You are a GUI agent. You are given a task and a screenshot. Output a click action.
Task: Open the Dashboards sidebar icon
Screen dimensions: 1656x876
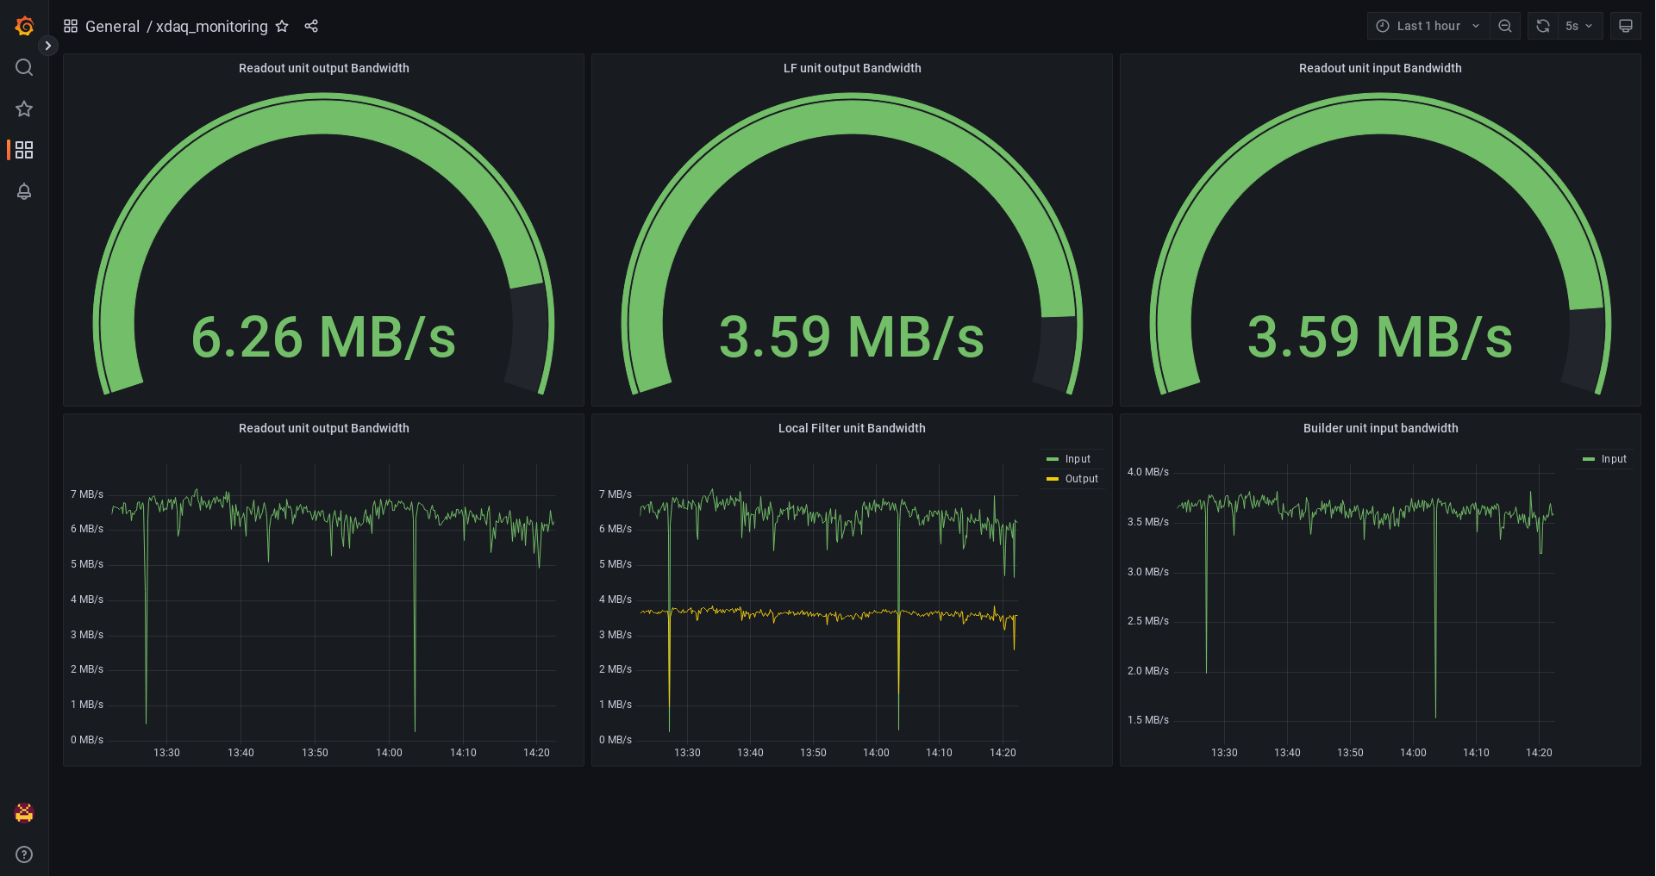click(x=23, y=150)
